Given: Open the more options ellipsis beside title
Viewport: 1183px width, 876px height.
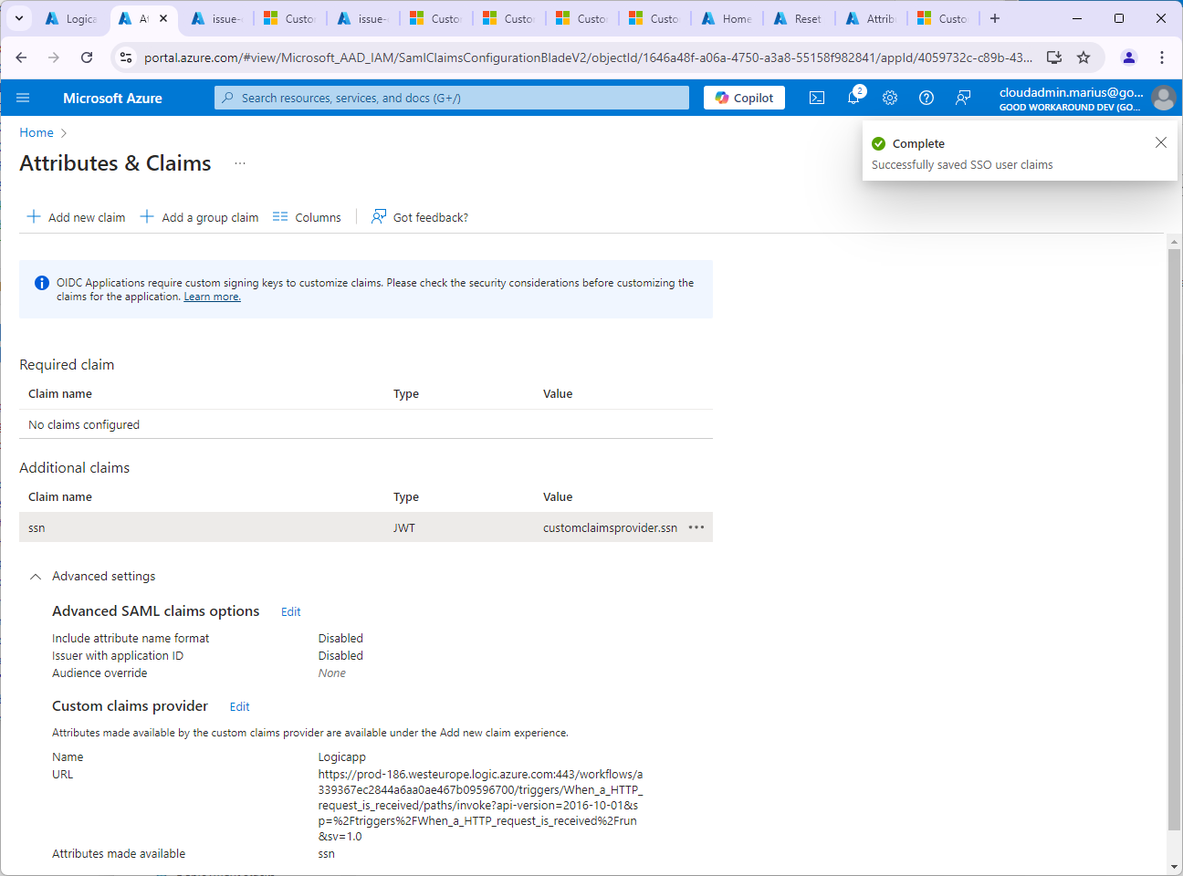Looking at the screenshot, I should click(240, 163).
